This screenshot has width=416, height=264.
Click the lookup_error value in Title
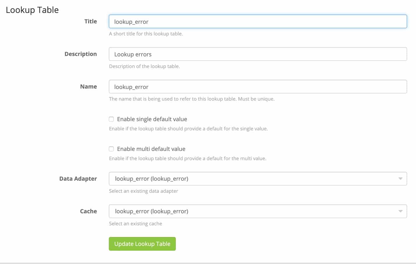pos(132,22)
